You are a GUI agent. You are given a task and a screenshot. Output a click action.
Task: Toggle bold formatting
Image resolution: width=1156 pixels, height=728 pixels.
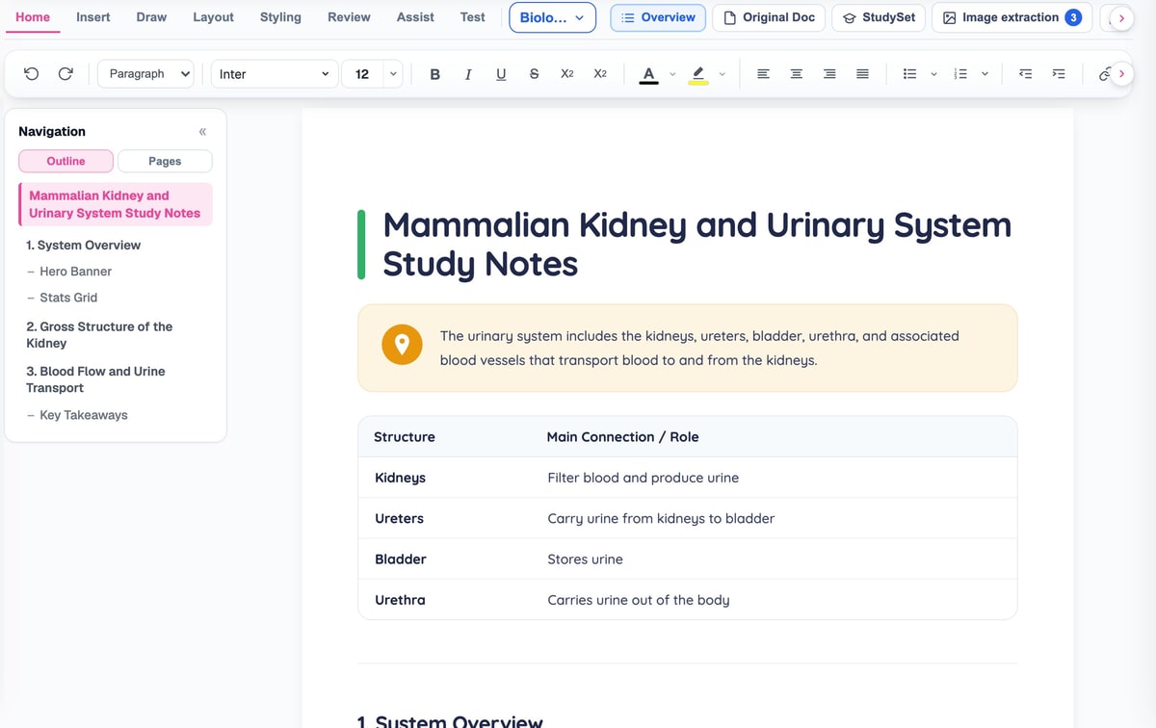435,74
